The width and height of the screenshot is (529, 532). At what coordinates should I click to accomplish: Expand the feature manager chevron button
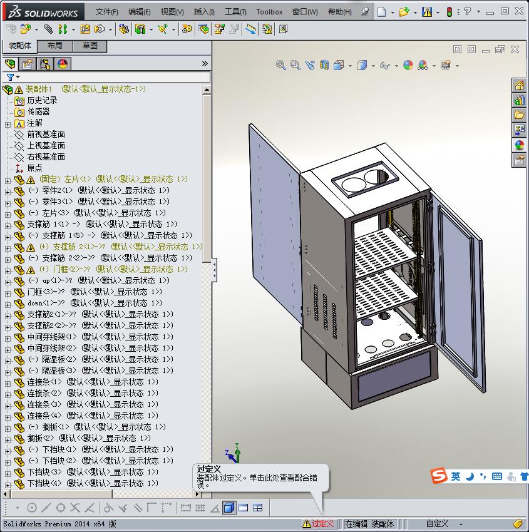tap(205, 63)
